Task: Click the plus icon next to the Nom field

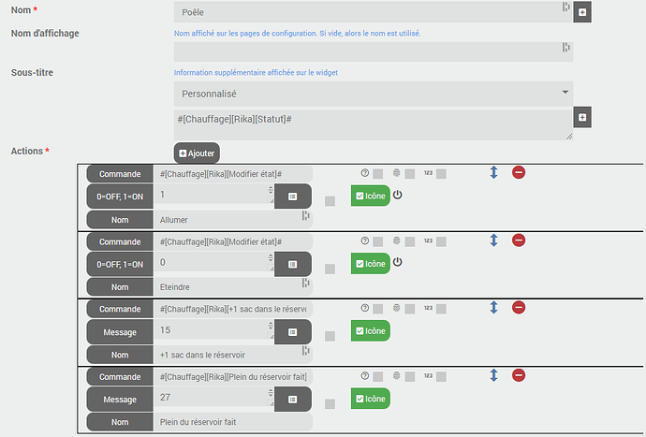Action: point(582,12)
